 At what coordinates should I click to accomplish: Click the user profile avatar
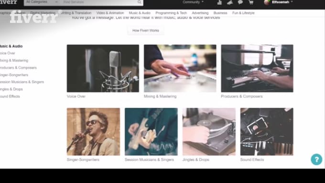click(x=267, y=2)
